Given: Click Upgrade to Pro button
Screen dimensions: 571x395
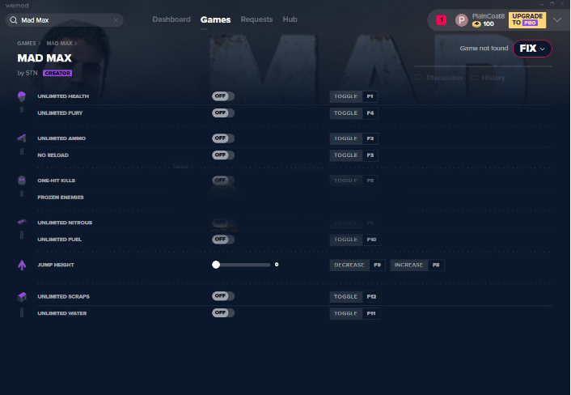Looking at the screenshot, I should pyautogui.click(x=527, y=20).
